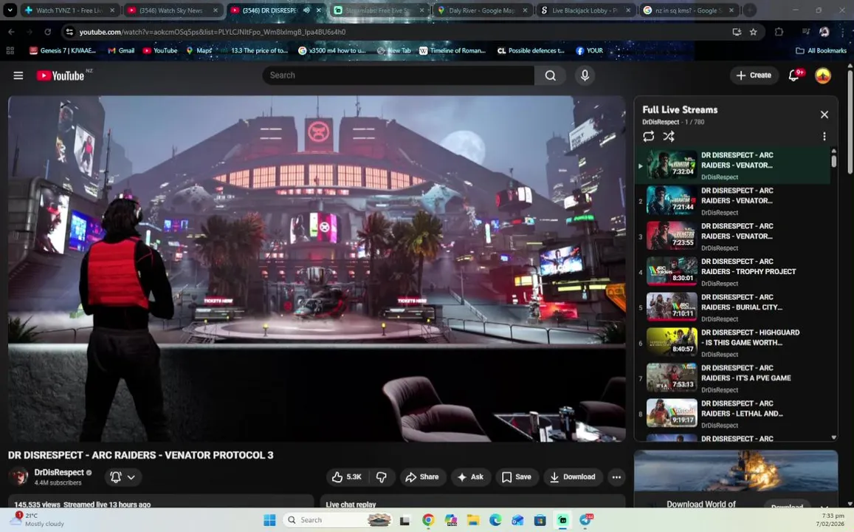Click the Windows taskbar search box
The image size is (854, 532).
pos(337,520)
